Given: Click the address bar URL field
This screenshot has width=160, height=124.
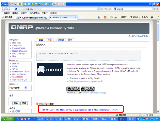Looking at the screenshot, I should (x=55, y=9).
